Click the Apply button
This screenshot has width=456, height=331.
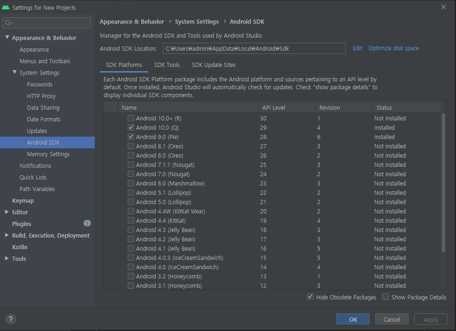(431, 319)
